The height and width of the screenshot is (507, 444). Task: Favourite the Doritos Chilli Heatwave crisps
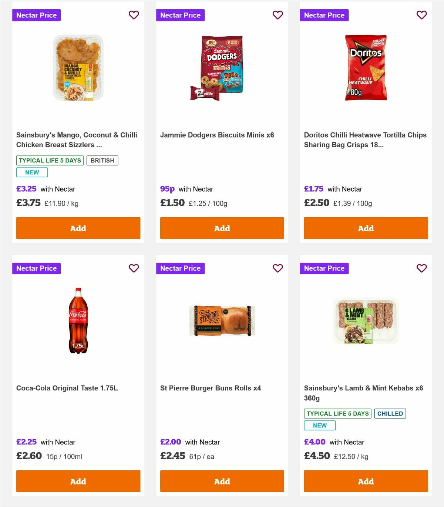pos(421,15)
